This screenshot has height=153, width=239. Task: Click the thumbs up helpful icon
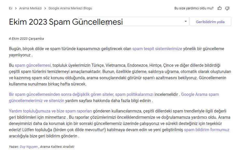(220, 8)
